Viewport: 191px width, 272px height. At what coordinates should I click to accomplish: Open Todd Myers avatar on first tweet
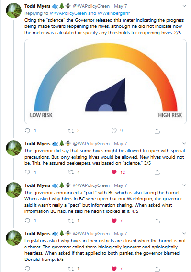[x=14, y=11]
